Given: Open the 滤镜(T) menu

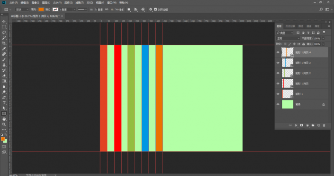Looking at the screenshot, I should 80,3.
